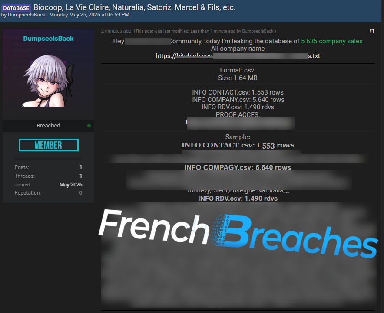Image resolution: width=384 pixels, height=313 pixels.
Task: Click the 'last modified' notice text
Action: [205, 31]
